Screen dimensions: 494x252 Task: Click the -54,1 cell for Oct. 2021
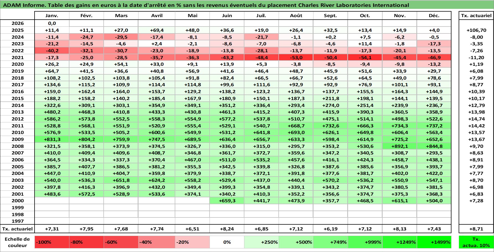[x=365, y=57]
